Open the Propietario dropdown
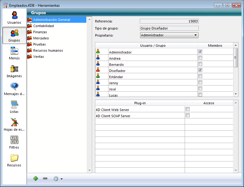Image resolution: width=244 pixels, height=187 pixels. (169, 35)
